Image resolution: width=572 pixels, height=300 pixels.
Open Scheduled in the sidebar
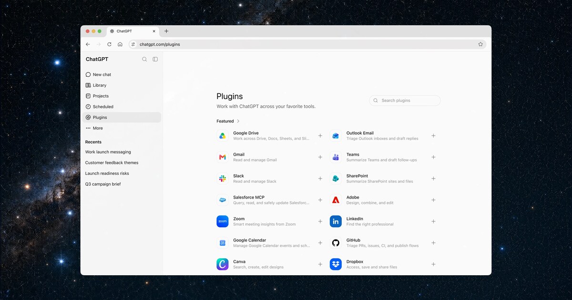pyautogui.click(x=122, y=107)
